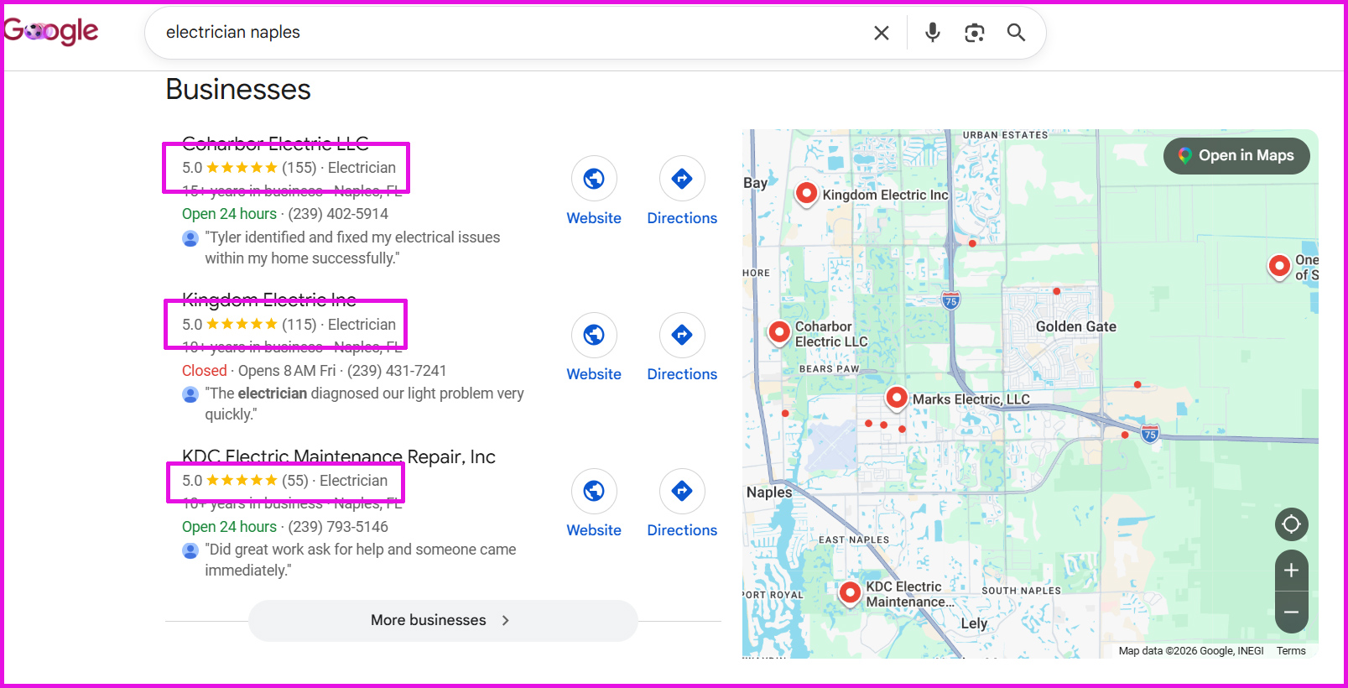Clear the search box text
Screen dimensions: 1348x688
tap(882, 33)
